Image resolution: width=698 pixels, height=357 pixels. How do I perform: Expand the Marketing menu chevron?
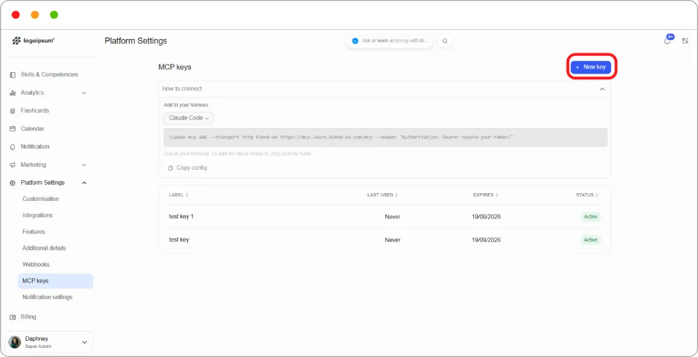coord(84,165)
